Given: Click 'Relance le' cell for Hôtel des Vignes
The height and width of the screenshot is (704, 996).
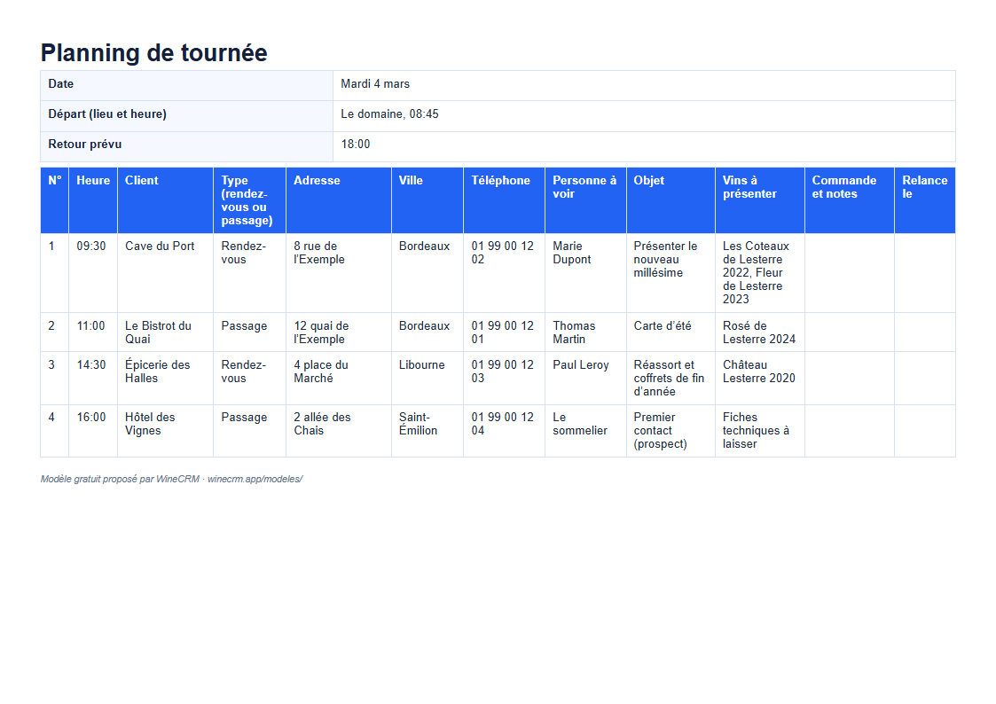Looking at the screenshot, I should tap(925, 431).
